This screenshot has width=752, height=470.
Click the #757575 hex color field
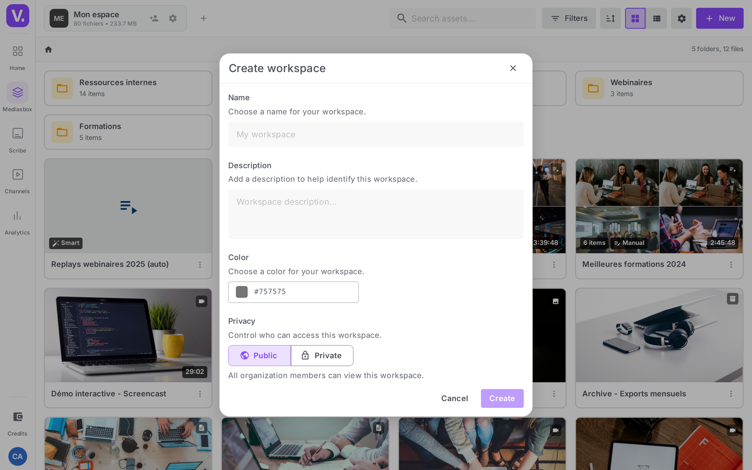coord(293,292)
